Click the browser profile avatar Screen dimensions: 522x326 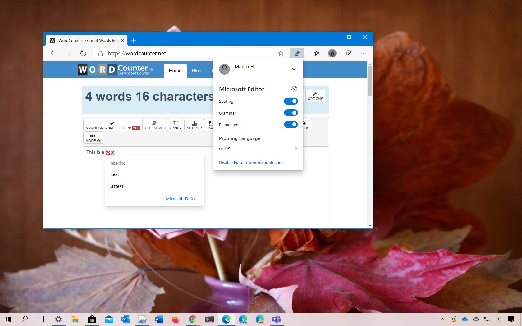(332, 53)
